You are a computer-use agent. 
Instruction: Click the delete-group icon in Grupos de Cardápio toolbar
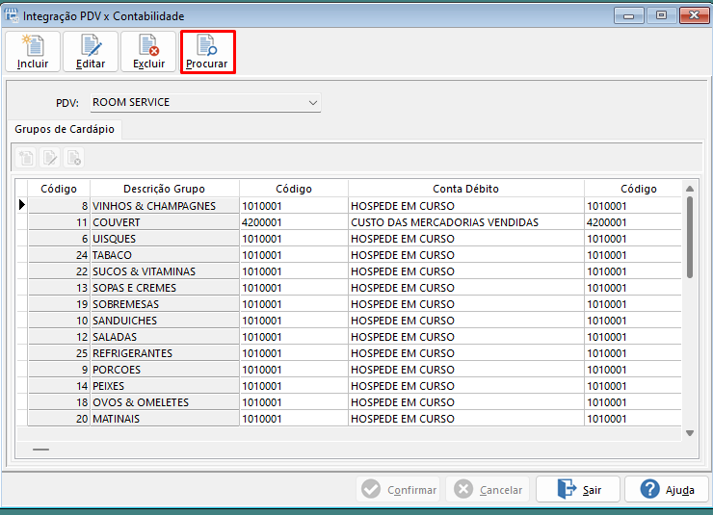(x=73, y=158)
